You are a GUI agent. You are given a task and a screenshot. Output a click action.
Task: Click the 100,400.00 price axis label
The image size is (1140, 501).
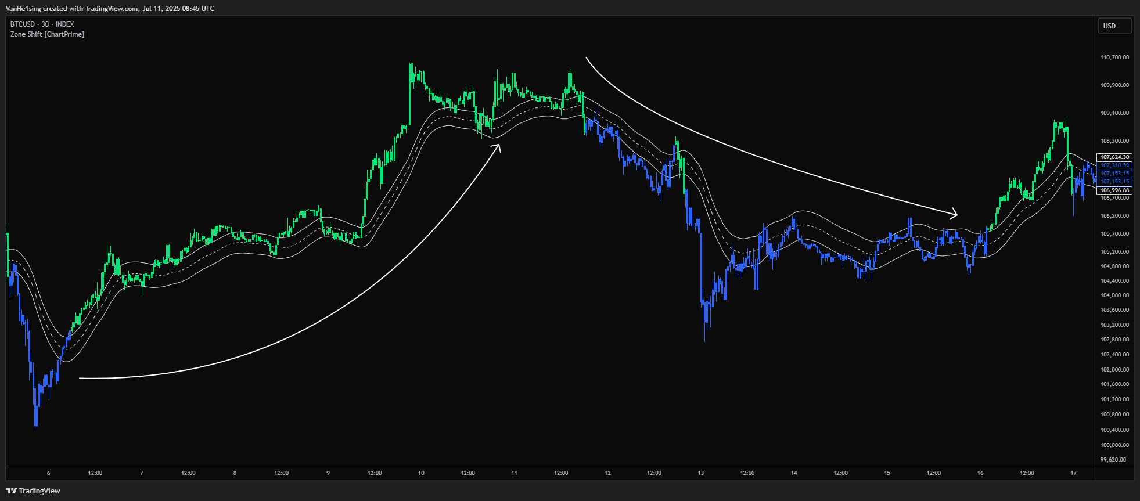tap(1114, 430)
